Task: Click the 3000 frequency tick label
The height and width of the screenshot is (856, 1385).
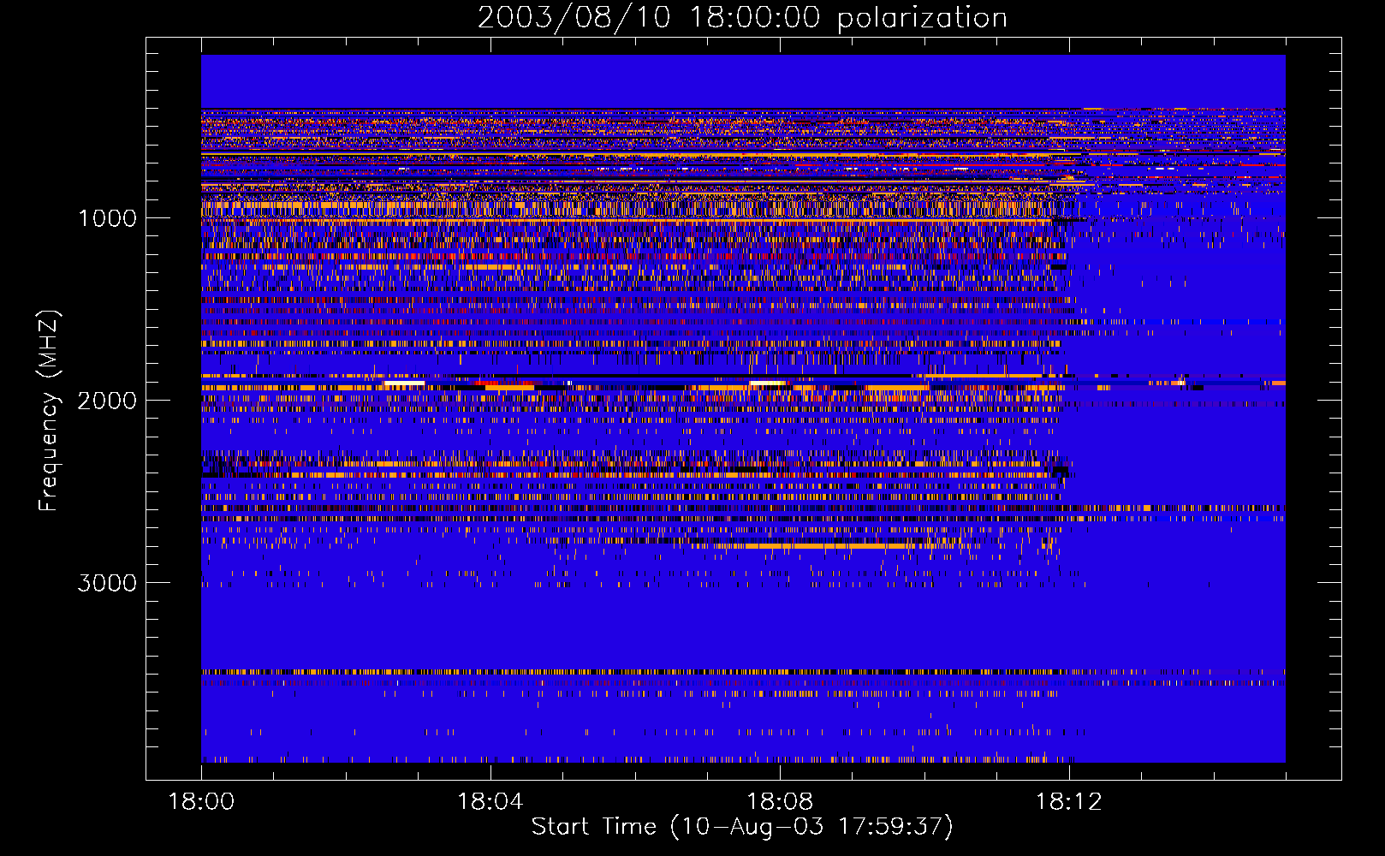Action: [x=107, y=583]
